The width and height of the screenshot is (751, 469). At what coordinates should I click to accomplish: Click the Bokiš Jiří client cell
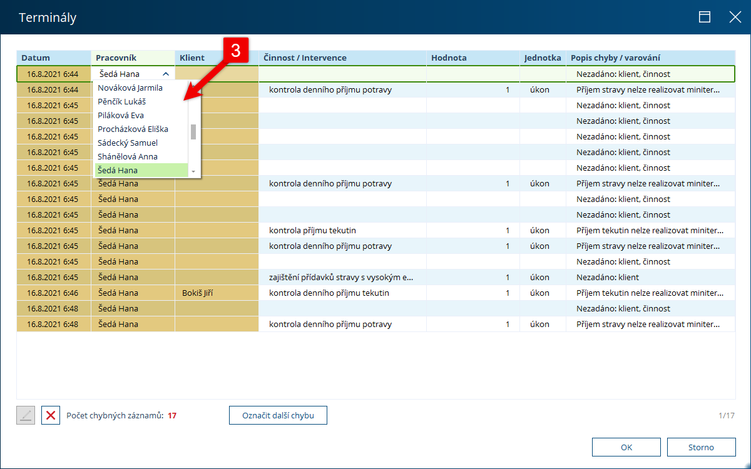[x=217, y=293]
